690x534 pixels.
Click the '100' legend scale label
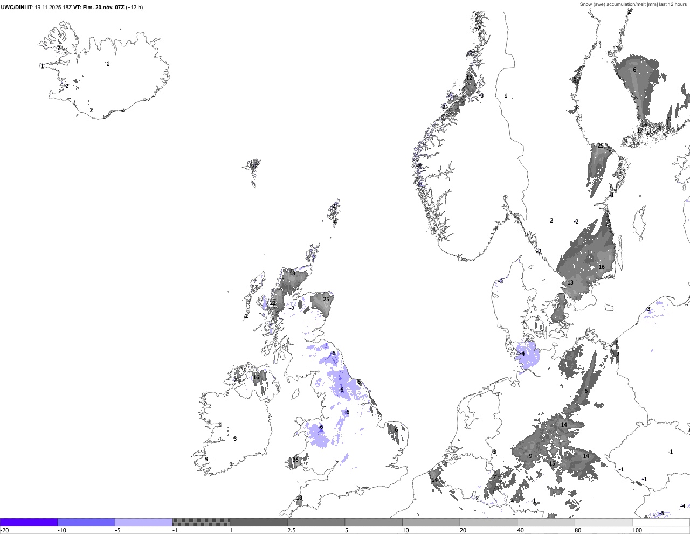[x=638, y=530]
